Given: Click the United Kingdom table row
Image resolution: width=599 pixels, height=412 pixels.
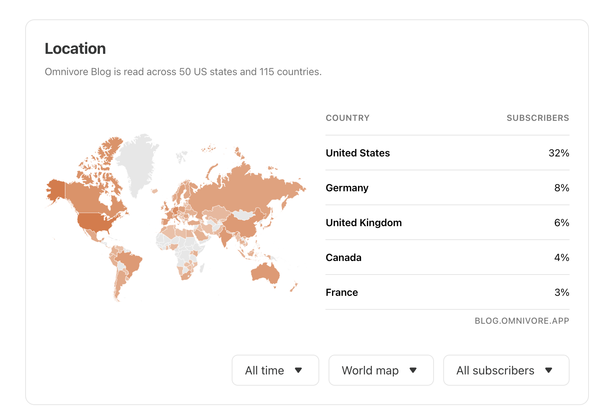Looking at the screenshot, I should pyautogui.click(x=447, y=223).
